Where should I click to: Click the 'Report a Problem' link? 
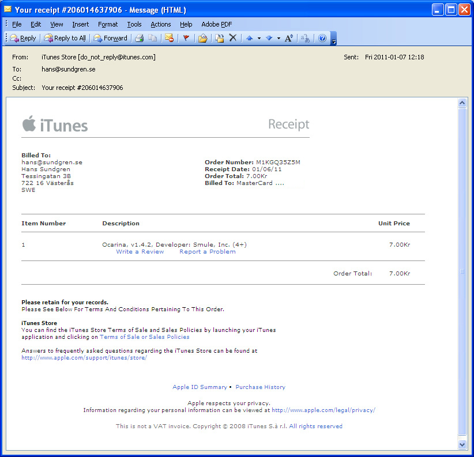pos(208,252)
